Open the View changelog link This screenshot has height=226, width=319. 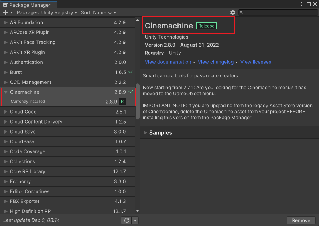coord(215,62)
